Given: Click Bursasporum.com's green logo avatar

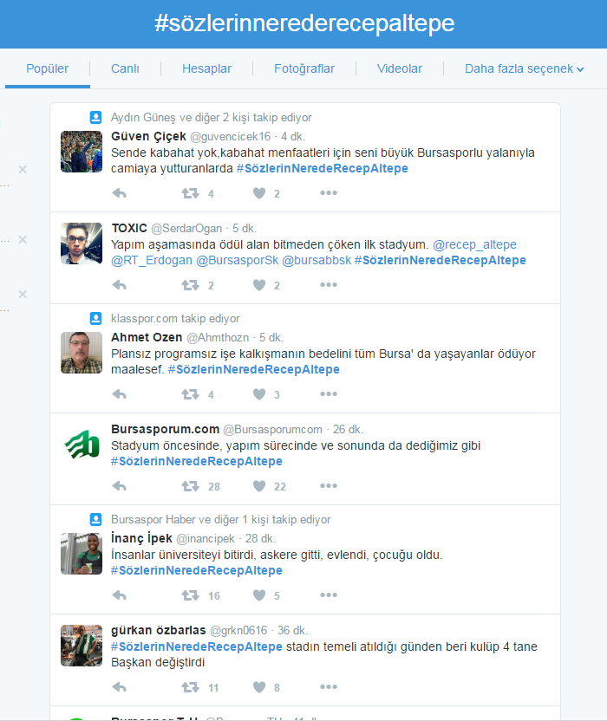Looking at the screenshot, I should click(82, 445).
